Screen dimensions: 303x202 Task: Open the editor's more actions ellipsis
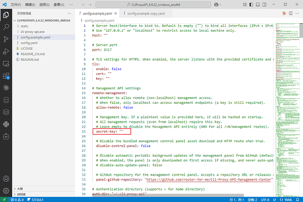297,13
